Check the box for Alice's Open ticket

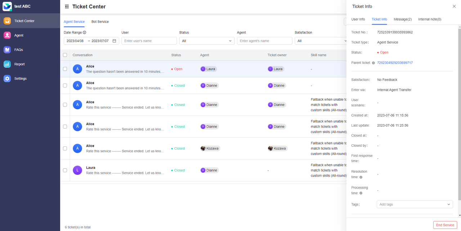tap(65, 69)
